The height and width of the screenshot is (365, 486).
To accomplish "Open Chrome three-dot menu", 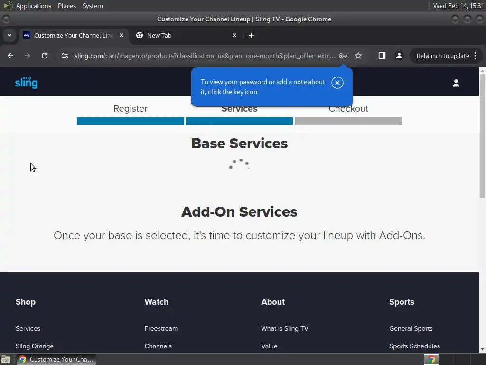I will click(475, 56).
